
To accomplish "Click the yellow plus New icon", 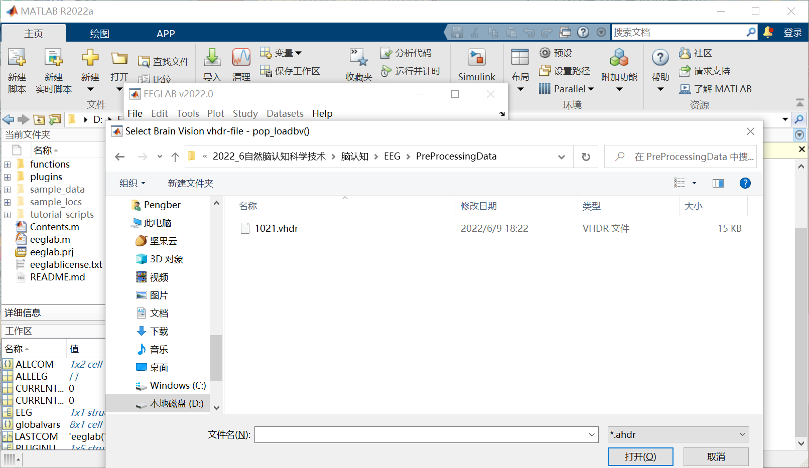I will tap(90, 57).
